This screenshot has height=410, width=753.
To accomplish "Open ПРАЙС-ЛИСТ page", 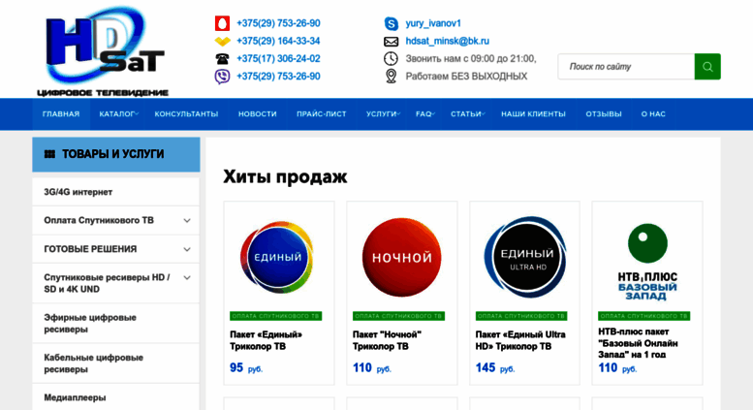I will coord(322,114).
